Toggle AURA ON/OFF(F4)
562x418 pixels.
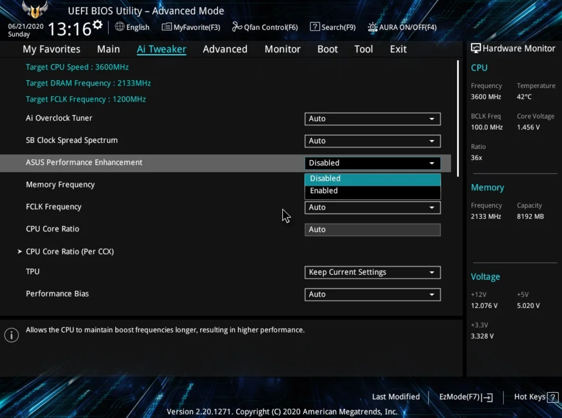(x=402, y=27)
